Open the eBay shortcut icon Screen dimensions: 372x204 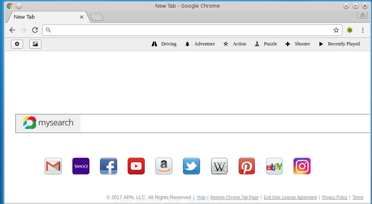[x=274, y=166]
